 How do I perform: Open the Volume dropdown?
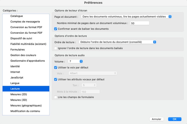pyautogui.click(x=76, y=61)
